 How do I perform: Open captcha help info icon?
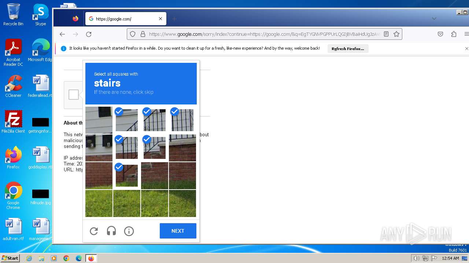tap(129, 231)
